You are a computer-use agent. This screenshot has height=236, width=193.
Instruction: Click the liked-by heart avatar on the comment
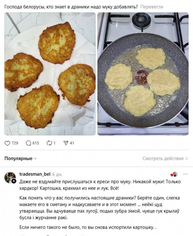pyautogui.click(x=174, y=174)
